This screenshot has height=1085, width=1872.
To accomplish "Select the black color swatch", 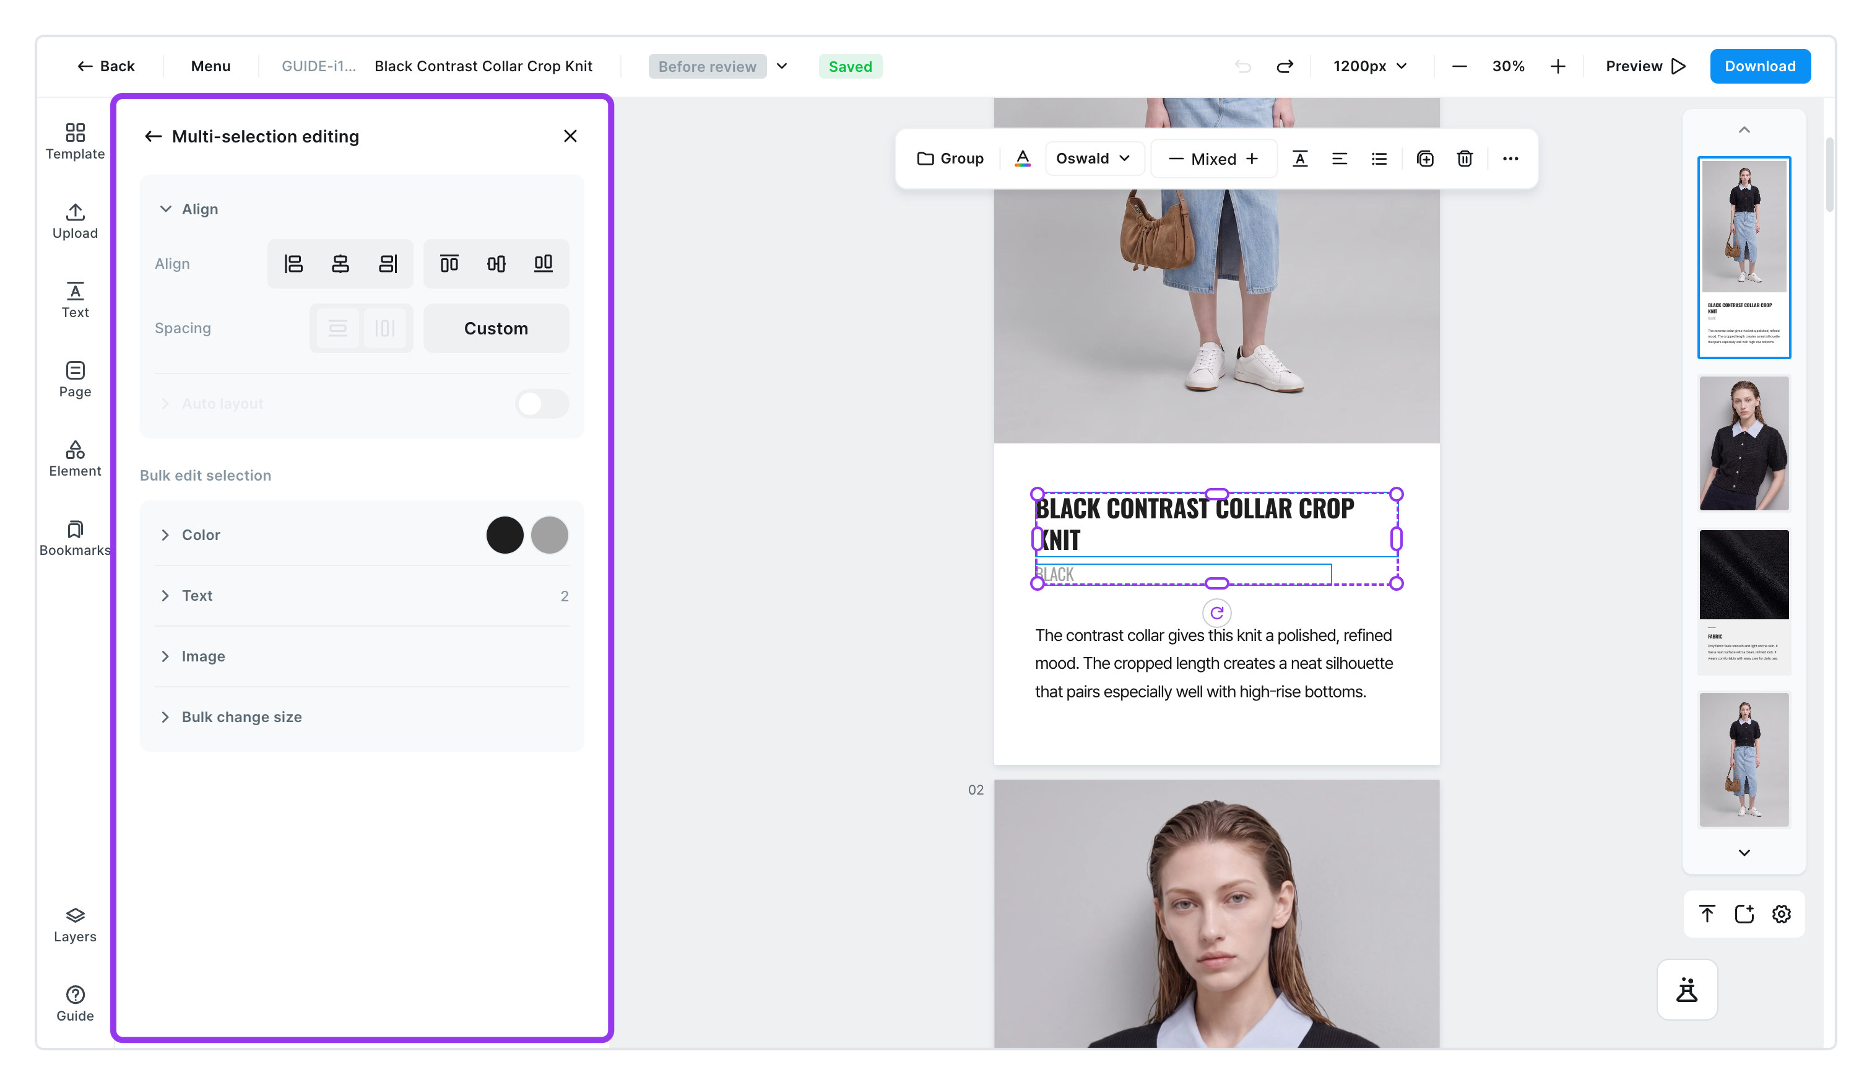I will (x=505, y=535).
